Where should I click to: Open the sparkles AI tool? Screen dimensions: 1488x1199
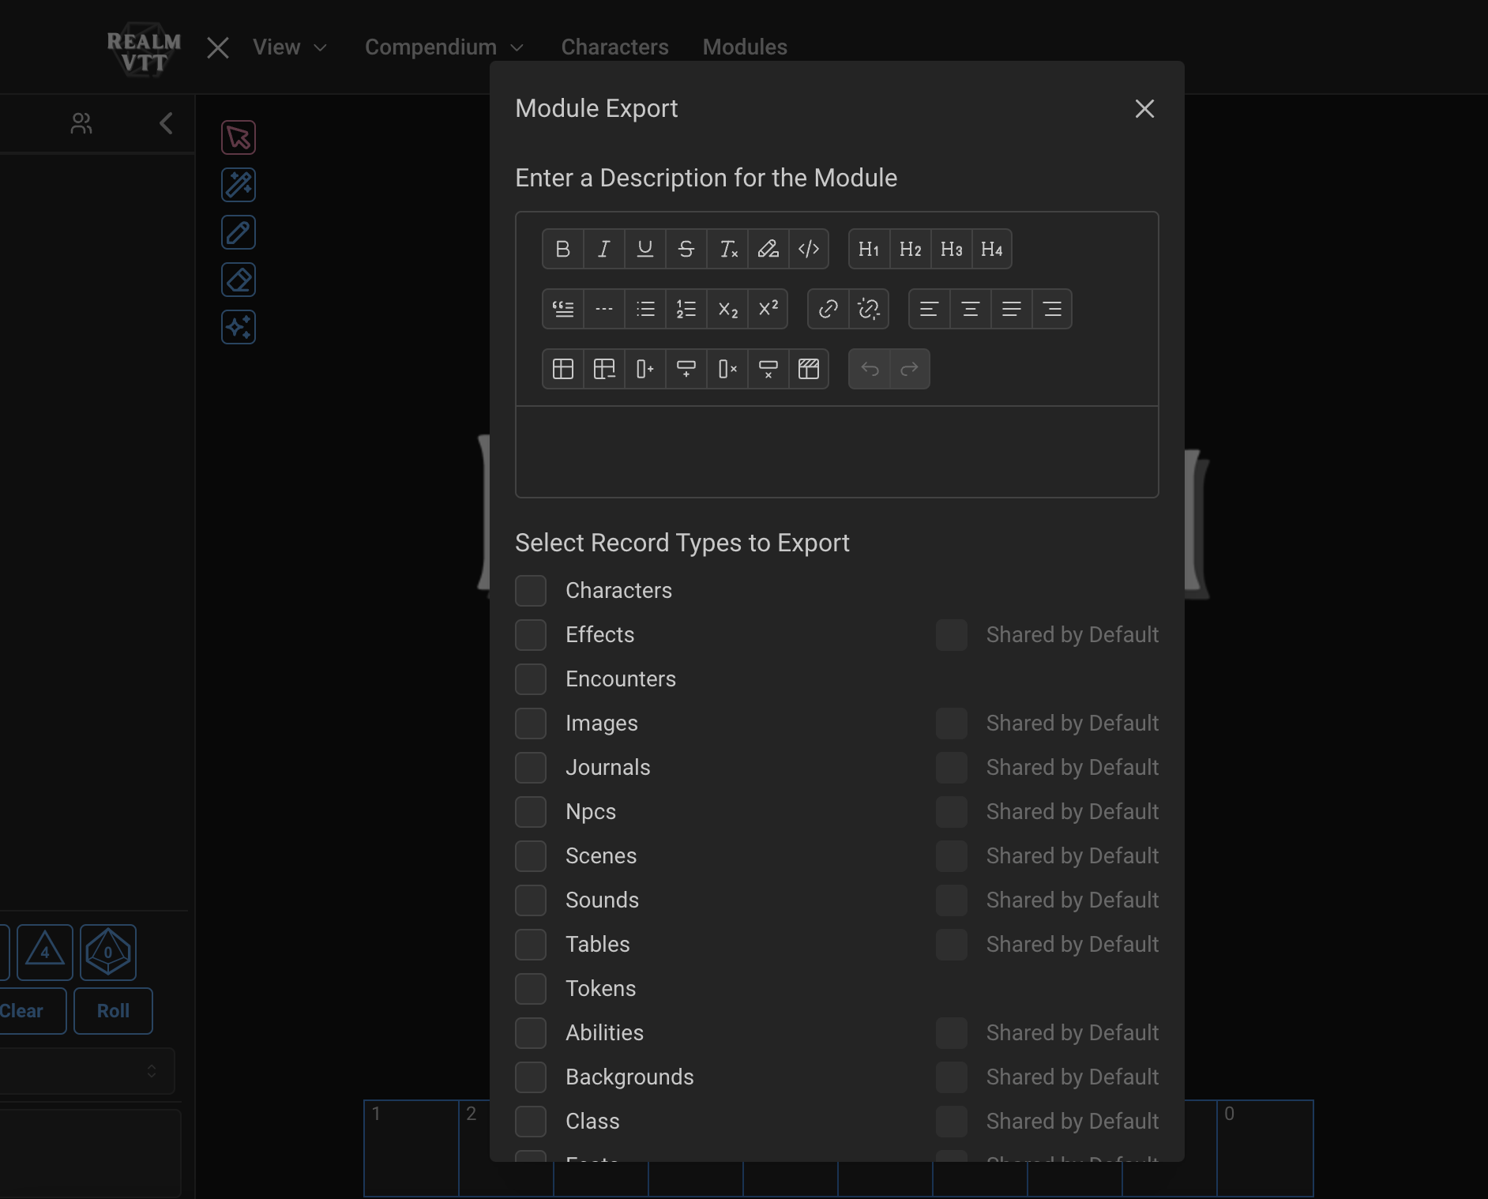(238, 327)
